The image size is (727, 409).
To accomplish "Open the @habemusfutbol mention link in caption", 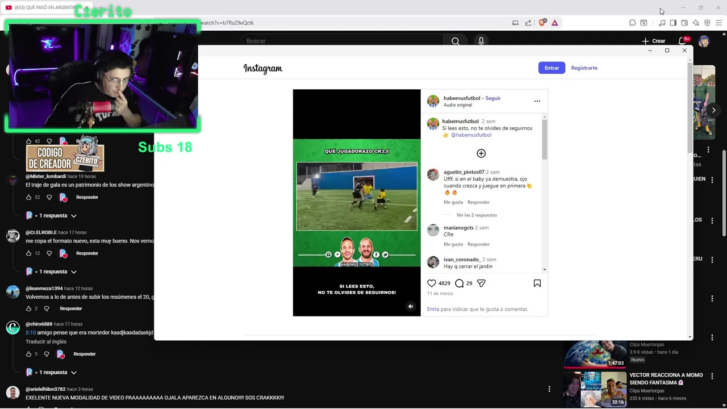I will click(471, 135).
